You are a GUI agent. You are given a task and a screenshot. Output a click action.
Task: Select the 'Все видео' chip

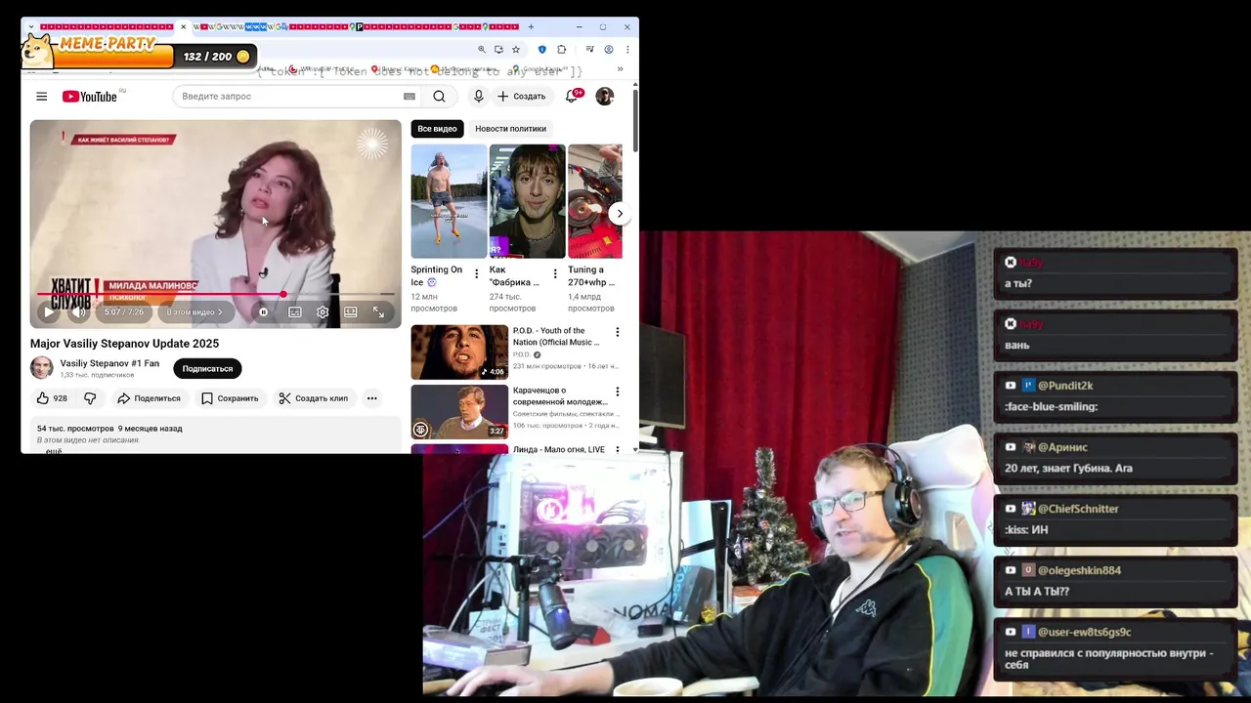pos(437,129)
